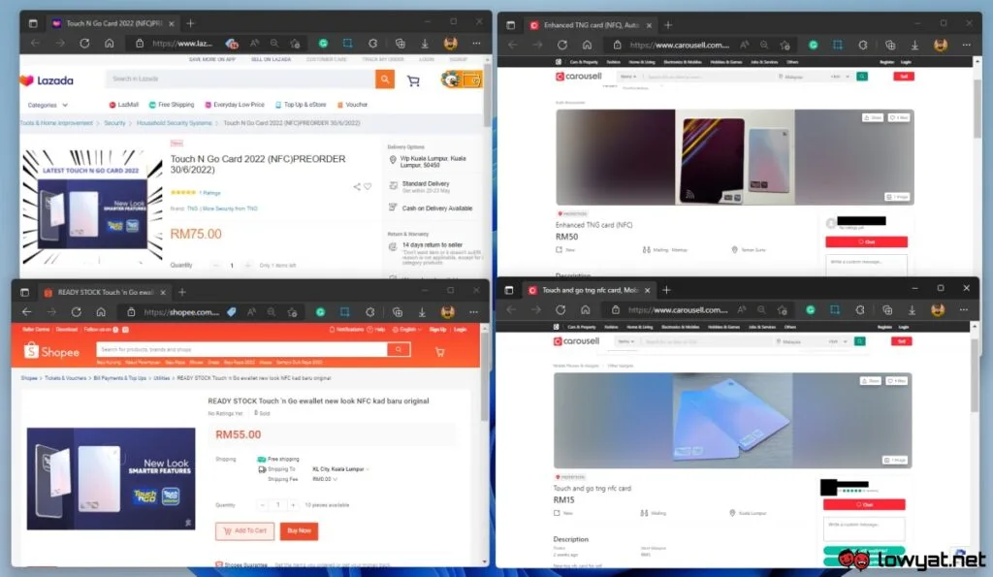The image size is (993, 577).
Task: Click the orange Lazada search icon
Action: 384,80
